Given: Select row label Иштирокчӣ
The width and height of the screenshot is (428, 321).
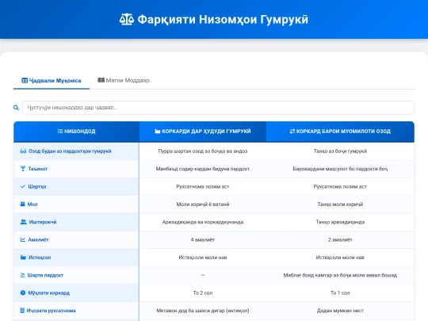Looking at the screenshot, I should (43, 222).
